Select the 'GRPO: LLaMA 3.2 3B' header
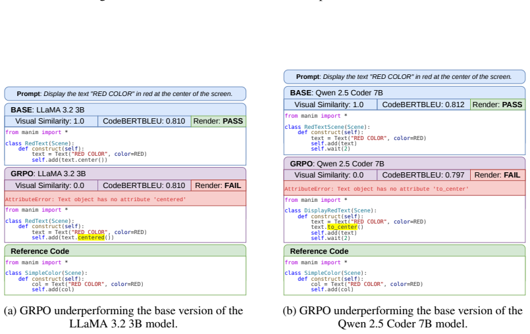Image resolution: width=530 pixels, height=334 pixels. [125, 174]
